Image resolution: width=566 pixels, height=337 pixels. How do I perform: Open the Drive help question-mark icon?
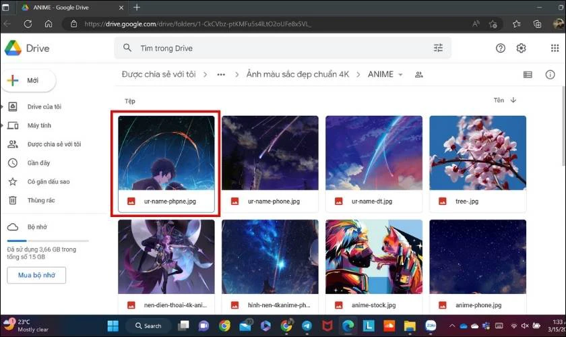[x=500, y=48]
